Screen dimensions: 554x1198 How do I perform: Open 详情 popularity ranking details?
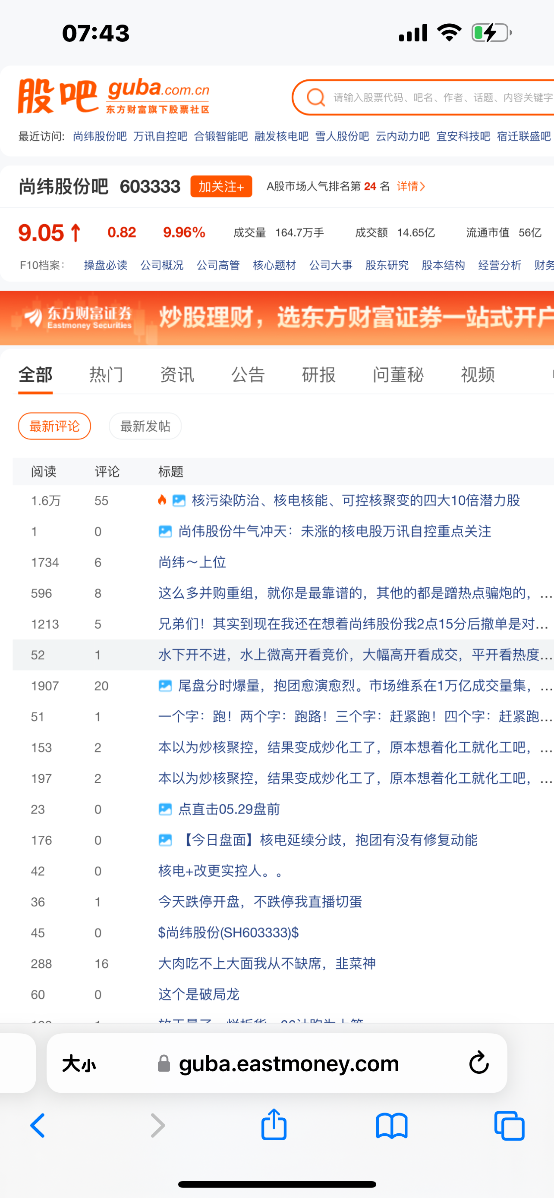[x=411, y=186]
